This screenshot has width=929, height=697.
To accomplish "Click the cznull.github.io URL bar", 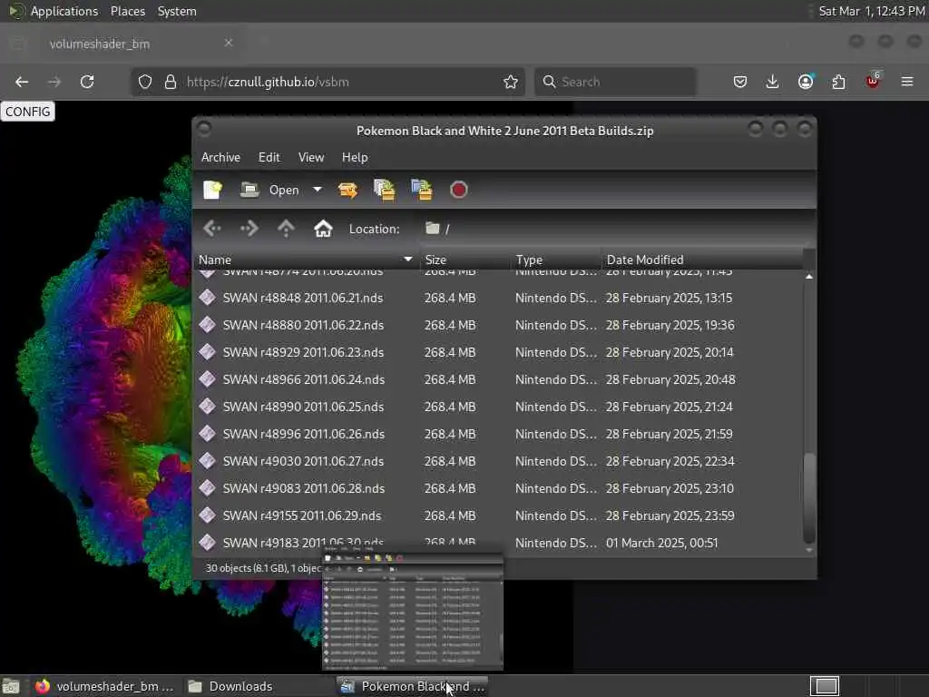I will (x=328, y=82).
